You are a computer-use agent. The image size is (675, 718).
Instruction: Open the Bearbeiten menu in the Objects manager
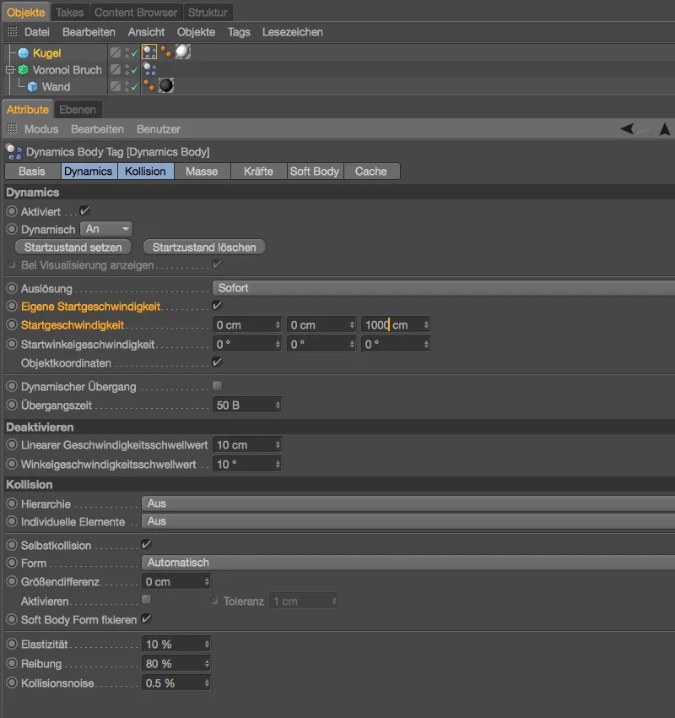click(x=89, y=31)
